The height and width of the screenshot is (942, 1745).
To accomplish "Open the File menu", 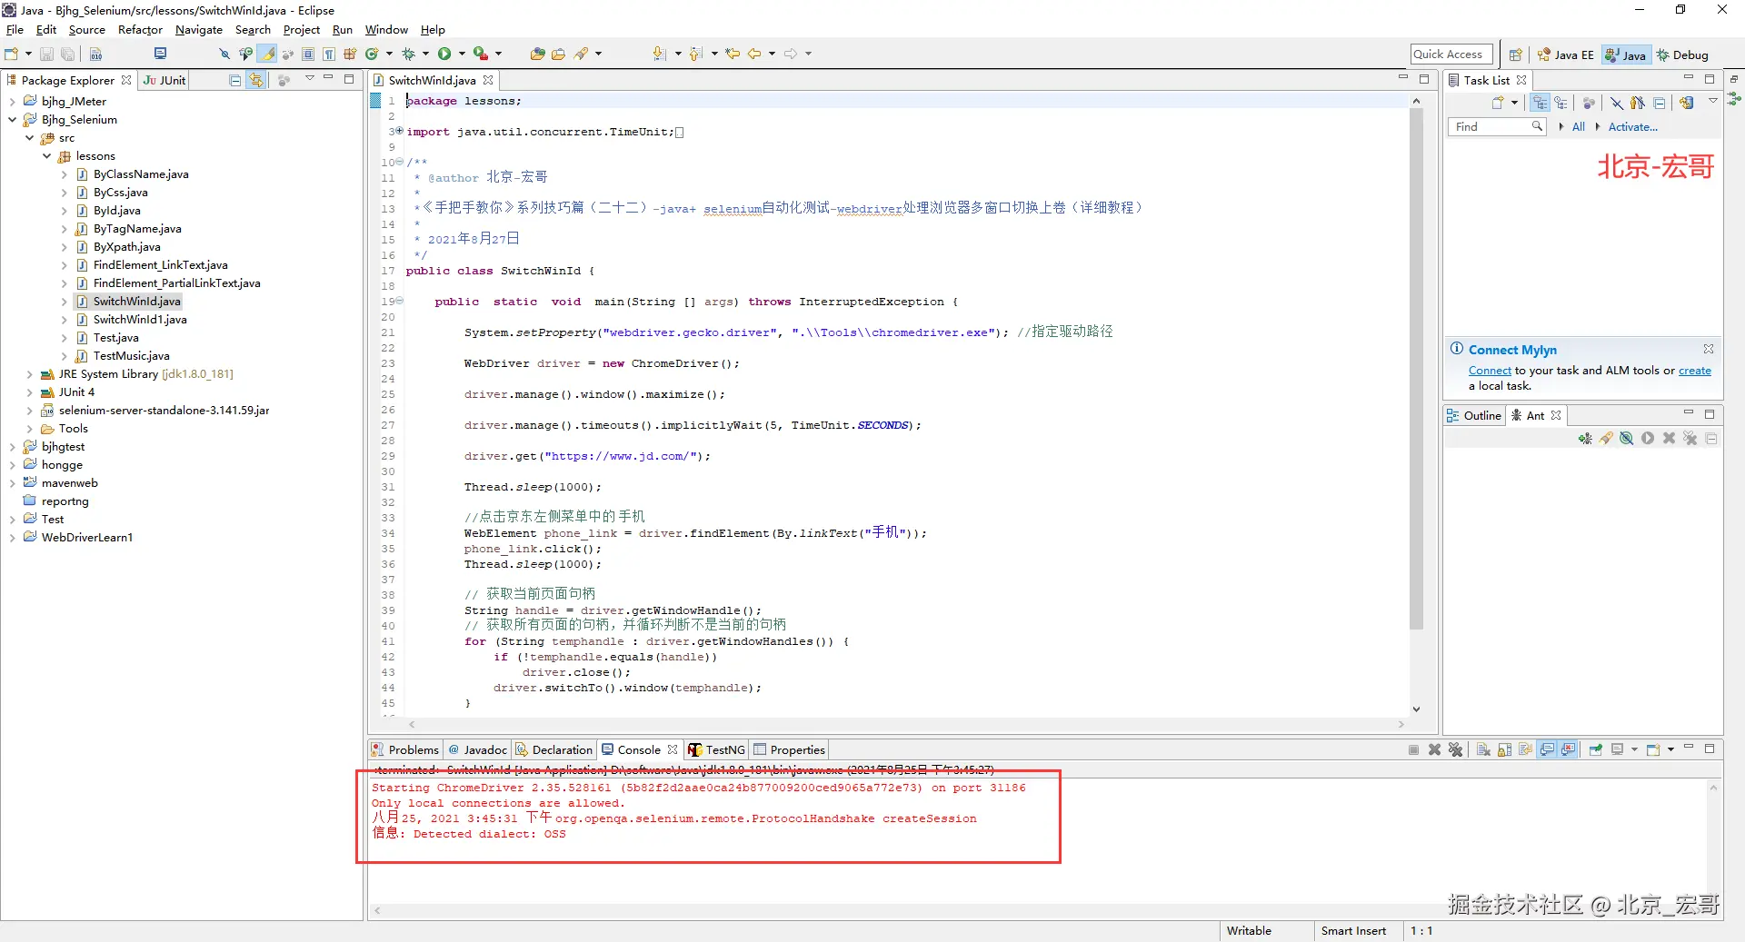I will (15, 30).
